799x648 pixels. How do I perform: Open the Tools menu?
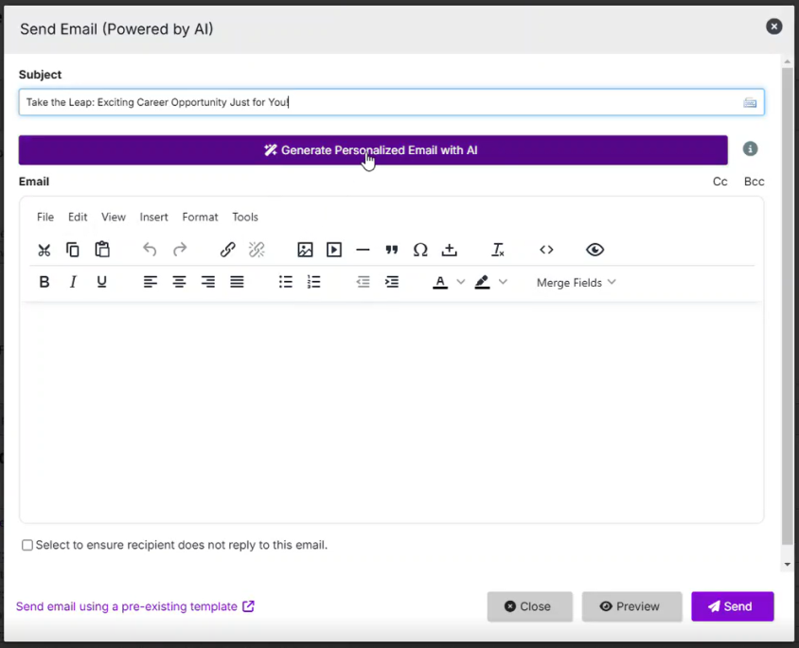[x=245, y=217]
